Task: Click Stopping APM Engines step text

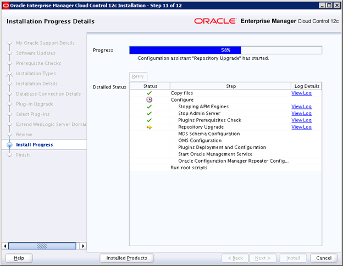Action: click(203, 107)
